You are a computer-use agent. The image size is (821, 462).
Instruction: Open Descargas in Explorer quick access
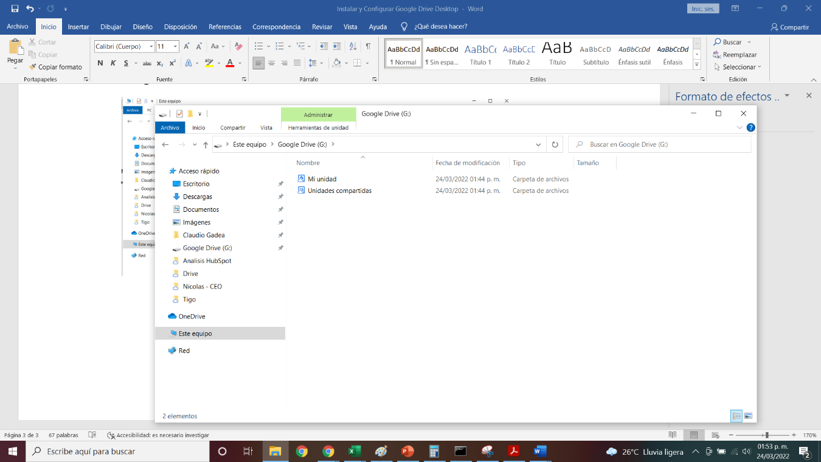[197, 197]
